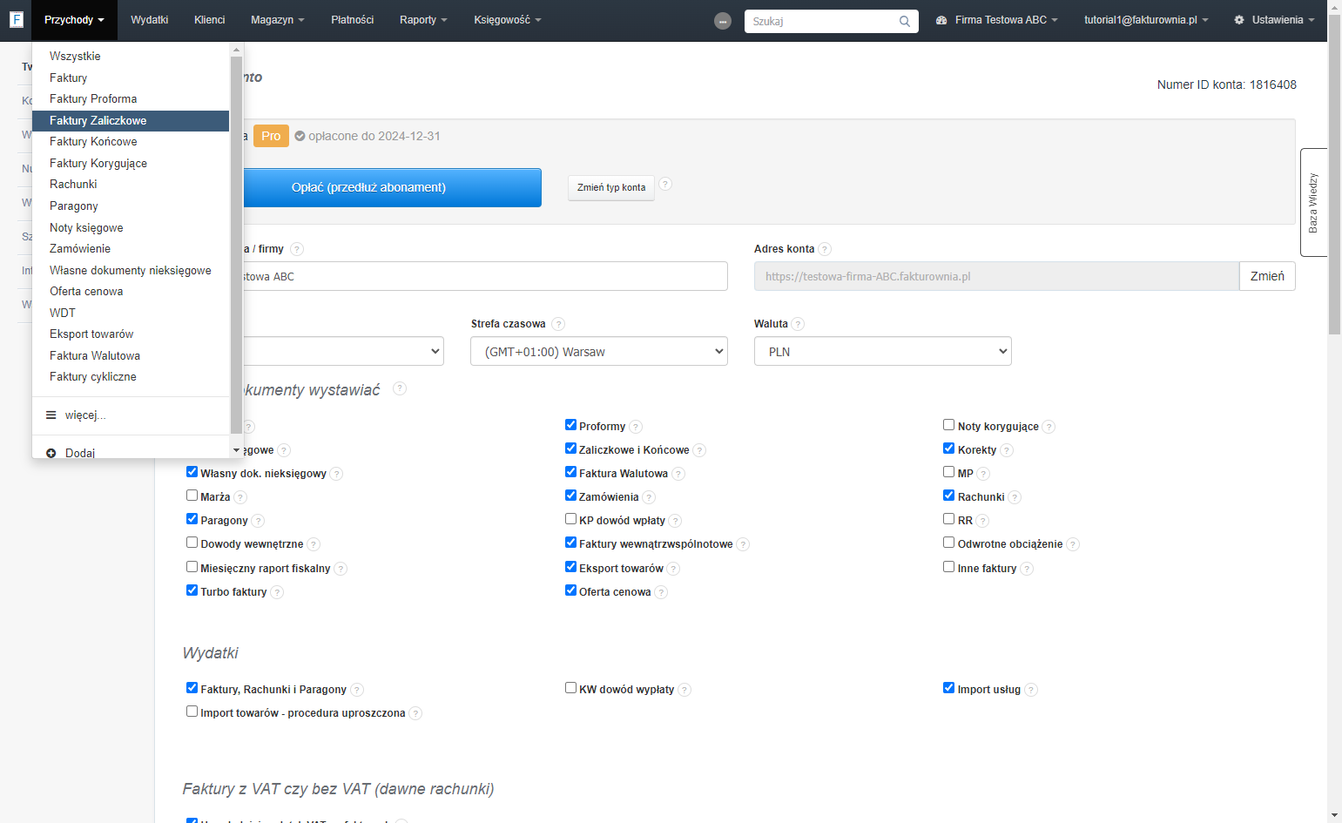1342x823 pixels.
Task: Enable the KW dowód wypłaty checkbox
Action: pyautogui.click(x=570, y=688)
